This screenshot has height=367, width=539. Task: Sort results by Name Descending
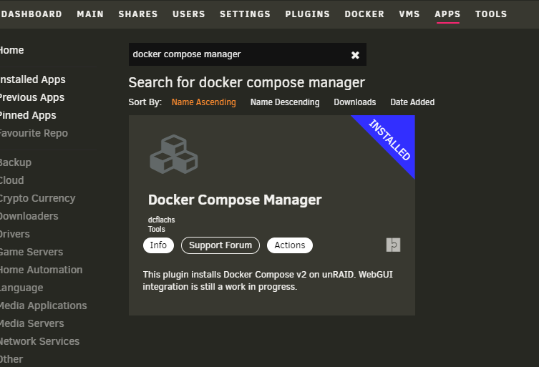(285, 102)
